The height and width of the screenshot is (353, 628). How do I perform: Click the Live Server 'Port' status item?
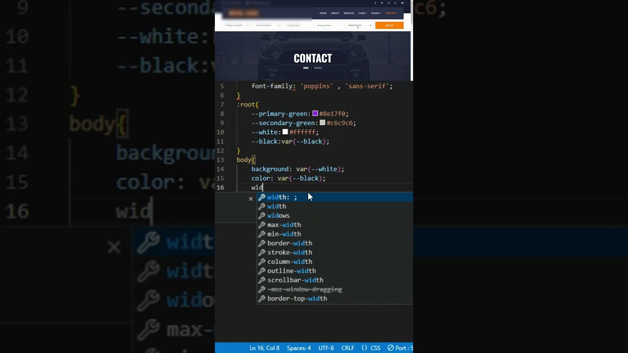400,348
